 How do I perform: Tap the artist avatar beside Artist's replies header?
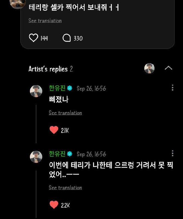click(x=150, y=68)
